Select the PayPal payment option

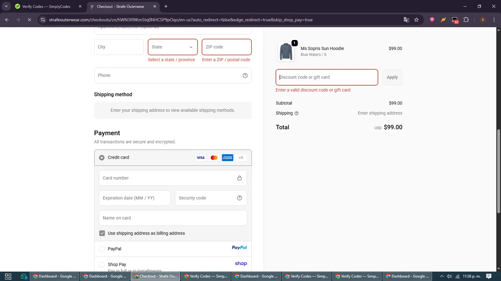coord(102,249)
